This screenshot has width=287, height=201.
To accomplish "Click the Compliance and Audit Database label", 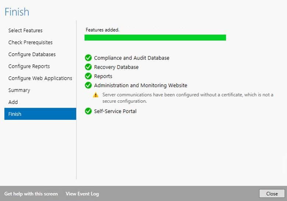I will point(132,58).
